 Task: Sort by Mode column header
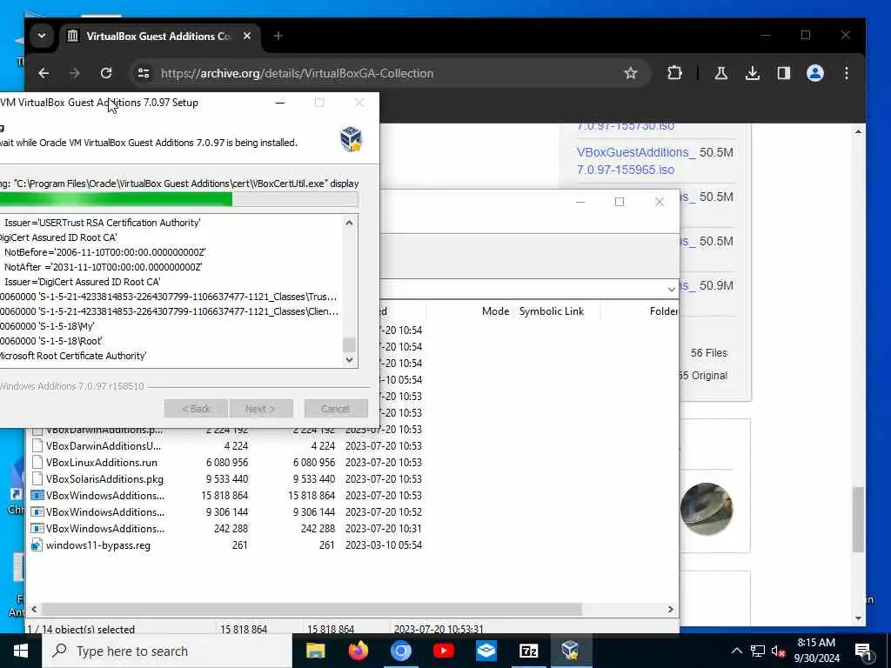coord(495,311)
